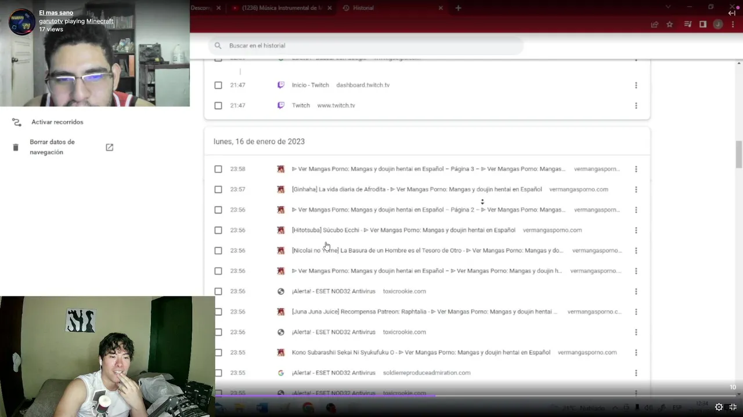Open more actions for Kono Subarashii row

[636, 352]
